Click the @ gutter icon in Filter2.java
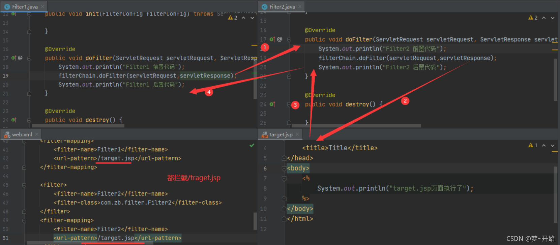The image size is (560, 245). coord(279,39)
